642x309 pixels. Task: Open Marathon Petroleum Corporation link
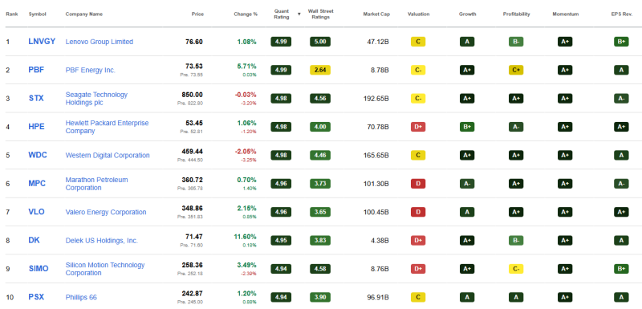pyautogui.click(x=96, y=184)
